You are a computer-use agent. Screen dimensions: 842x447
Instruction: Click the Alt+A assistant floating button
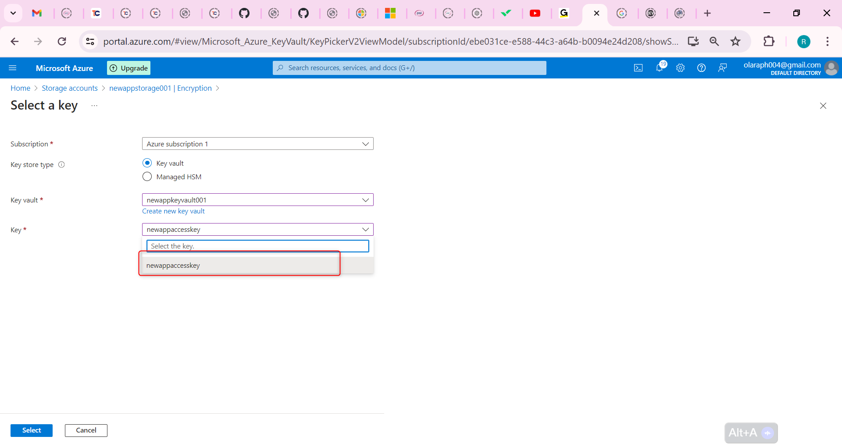(751, 433)
